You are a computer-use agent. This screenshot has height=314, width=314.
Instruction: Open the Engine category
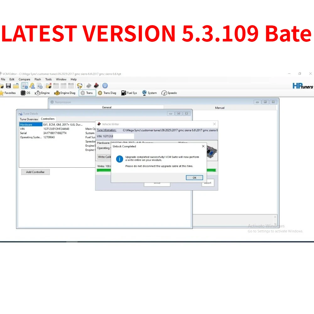[42, 93]
